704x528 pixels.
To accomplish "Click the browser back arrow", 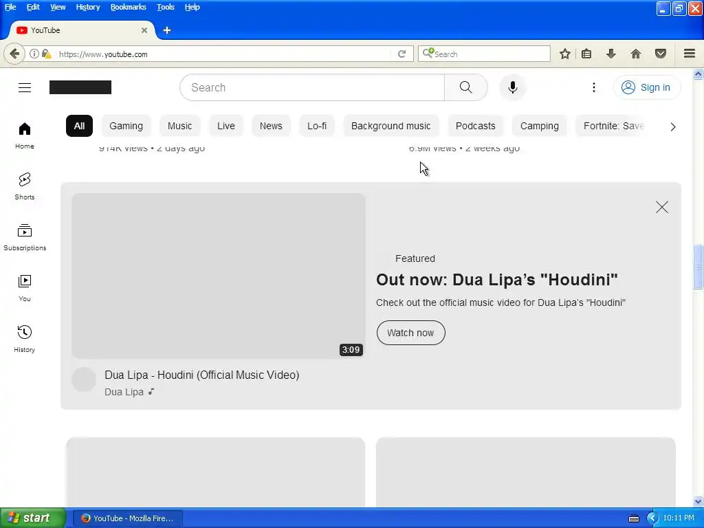I will coord(14,54).
